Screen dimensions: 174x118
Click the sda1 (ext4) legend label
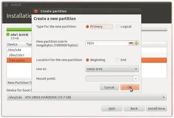tap(19, 35)
